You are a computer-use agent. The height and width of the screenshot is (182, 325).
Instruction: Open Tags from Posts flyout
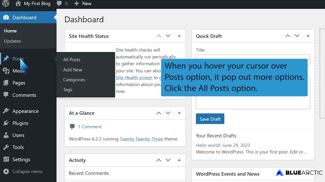68,90
